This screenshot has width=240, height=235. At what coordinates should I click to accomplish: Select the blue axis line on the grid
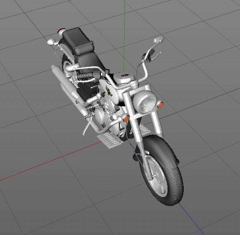(191, 219)
